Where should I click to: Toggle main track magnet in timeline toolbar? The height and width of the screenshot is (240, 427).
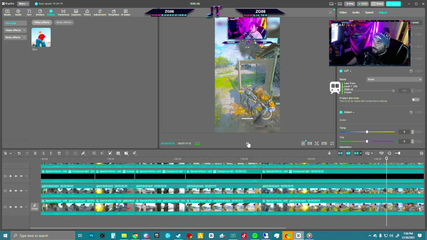pyautogui.click(x=340, y=153)
